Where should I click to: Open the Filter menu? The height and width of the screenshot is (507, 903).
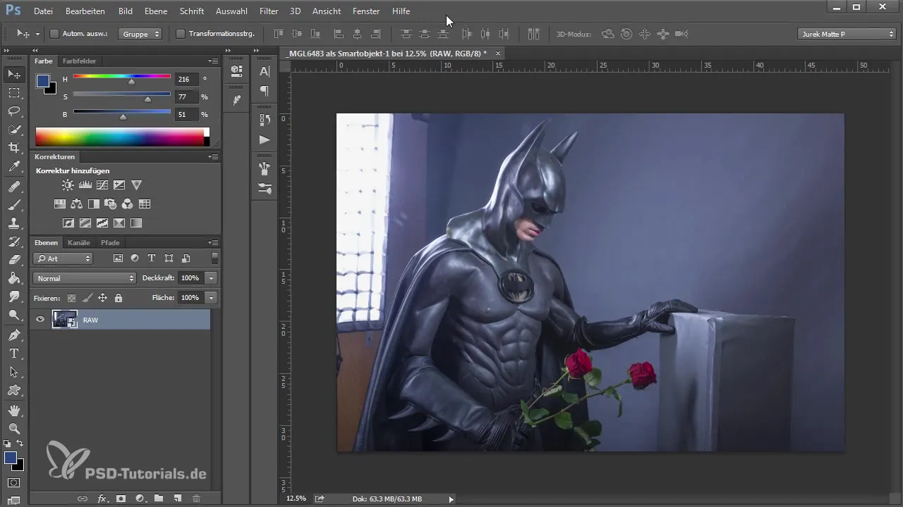coord(268,11)
